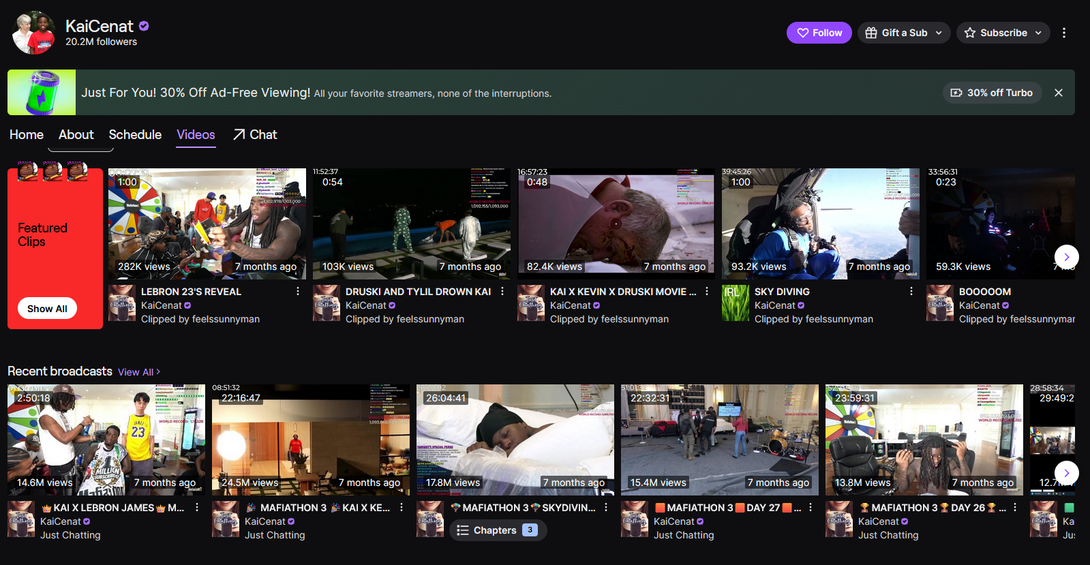Image resolution: width=1090 pixels, height=565 pixels.
Task: Switch to the Schedule tab
Action: pos(135,135)
